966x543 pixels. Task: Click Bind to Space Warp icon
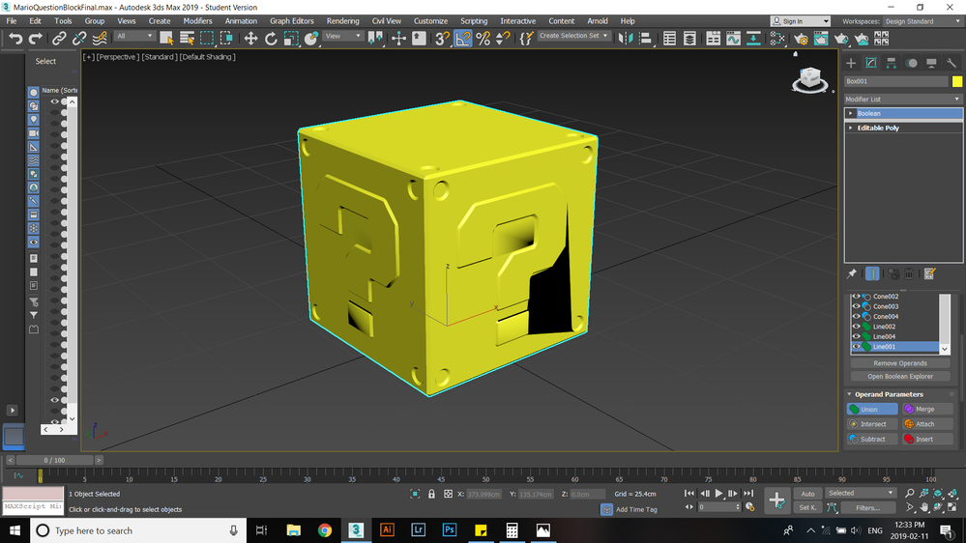tap(100, 39)
